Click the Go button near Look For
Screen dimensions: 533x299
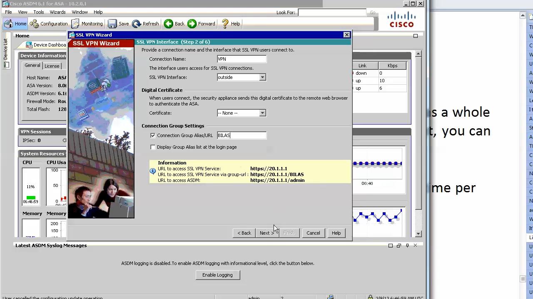(373, 12)
